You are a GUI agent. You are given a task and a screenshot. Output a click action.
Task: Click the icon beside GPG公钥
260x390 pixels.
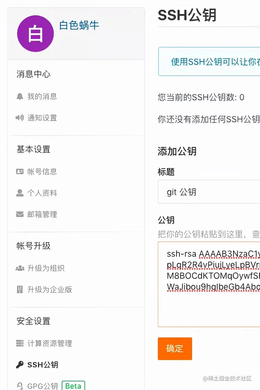point(20,386)
